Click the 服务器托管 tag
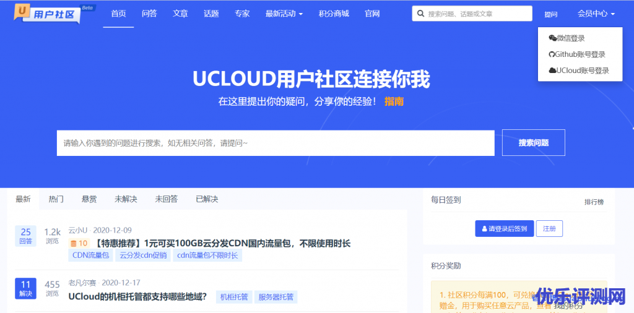The image size is (634, 313). tap(276, 298)
